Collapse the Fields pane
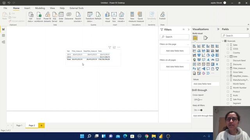Screen dimensions: 250x140 (x=247, y=29)
